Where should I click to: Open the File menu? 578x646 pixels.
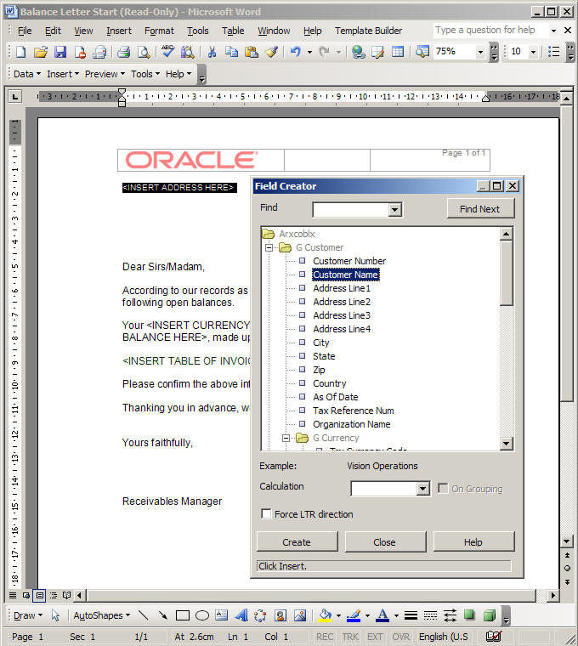click(x=25, y=31)
